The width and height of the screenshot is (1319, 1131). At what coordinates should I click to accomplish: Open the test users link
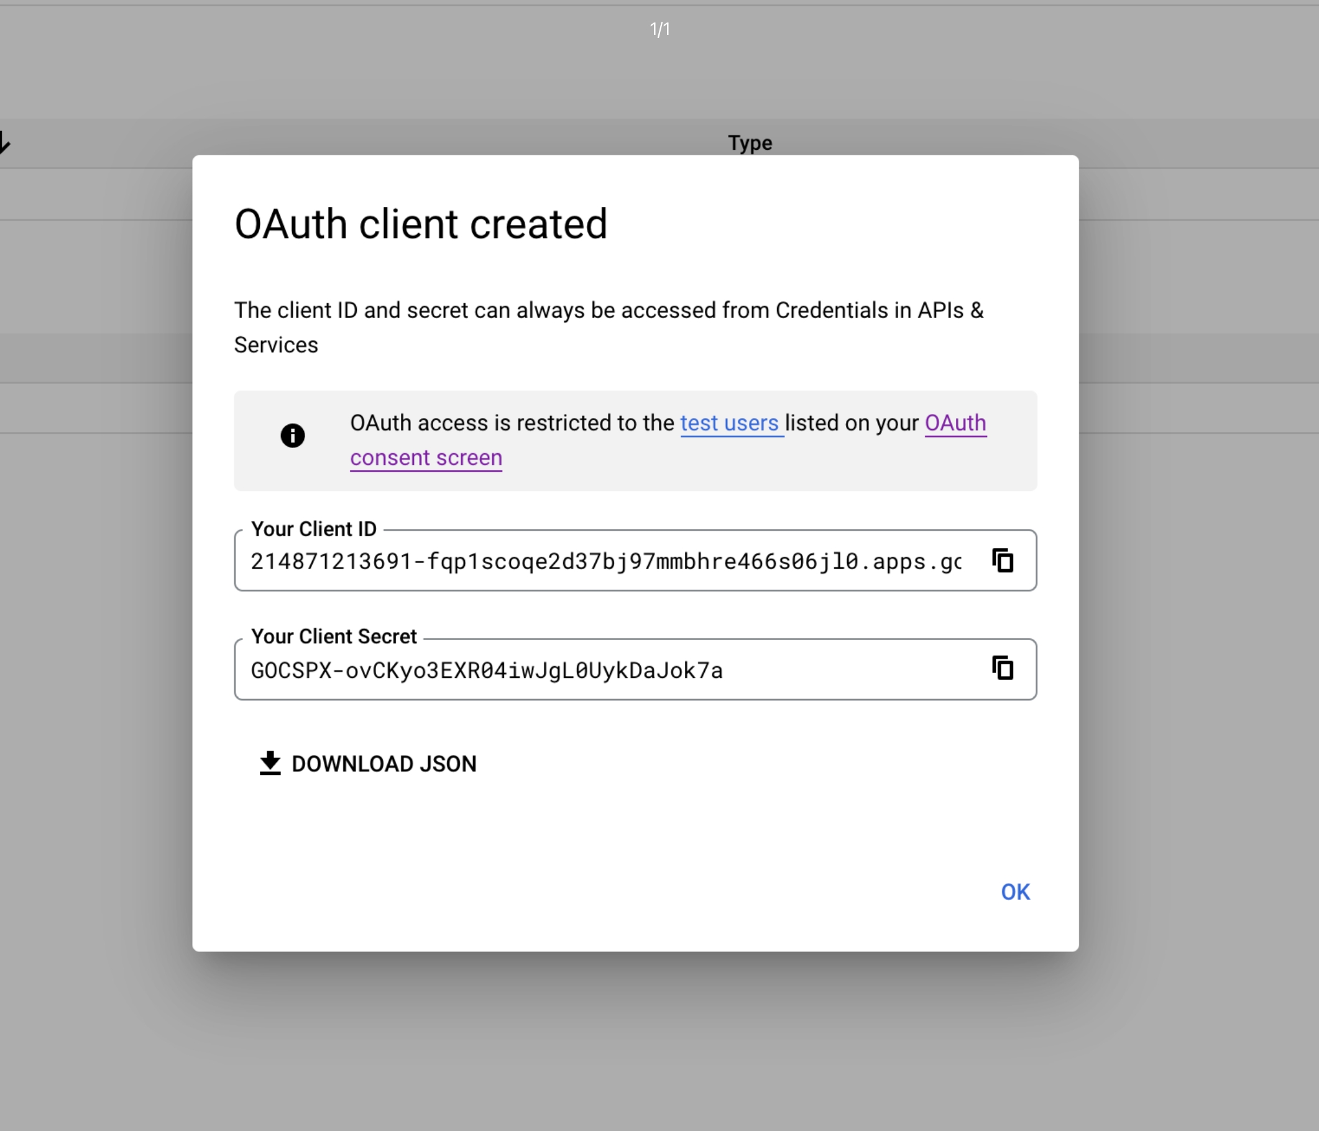(x=730, y=423)
